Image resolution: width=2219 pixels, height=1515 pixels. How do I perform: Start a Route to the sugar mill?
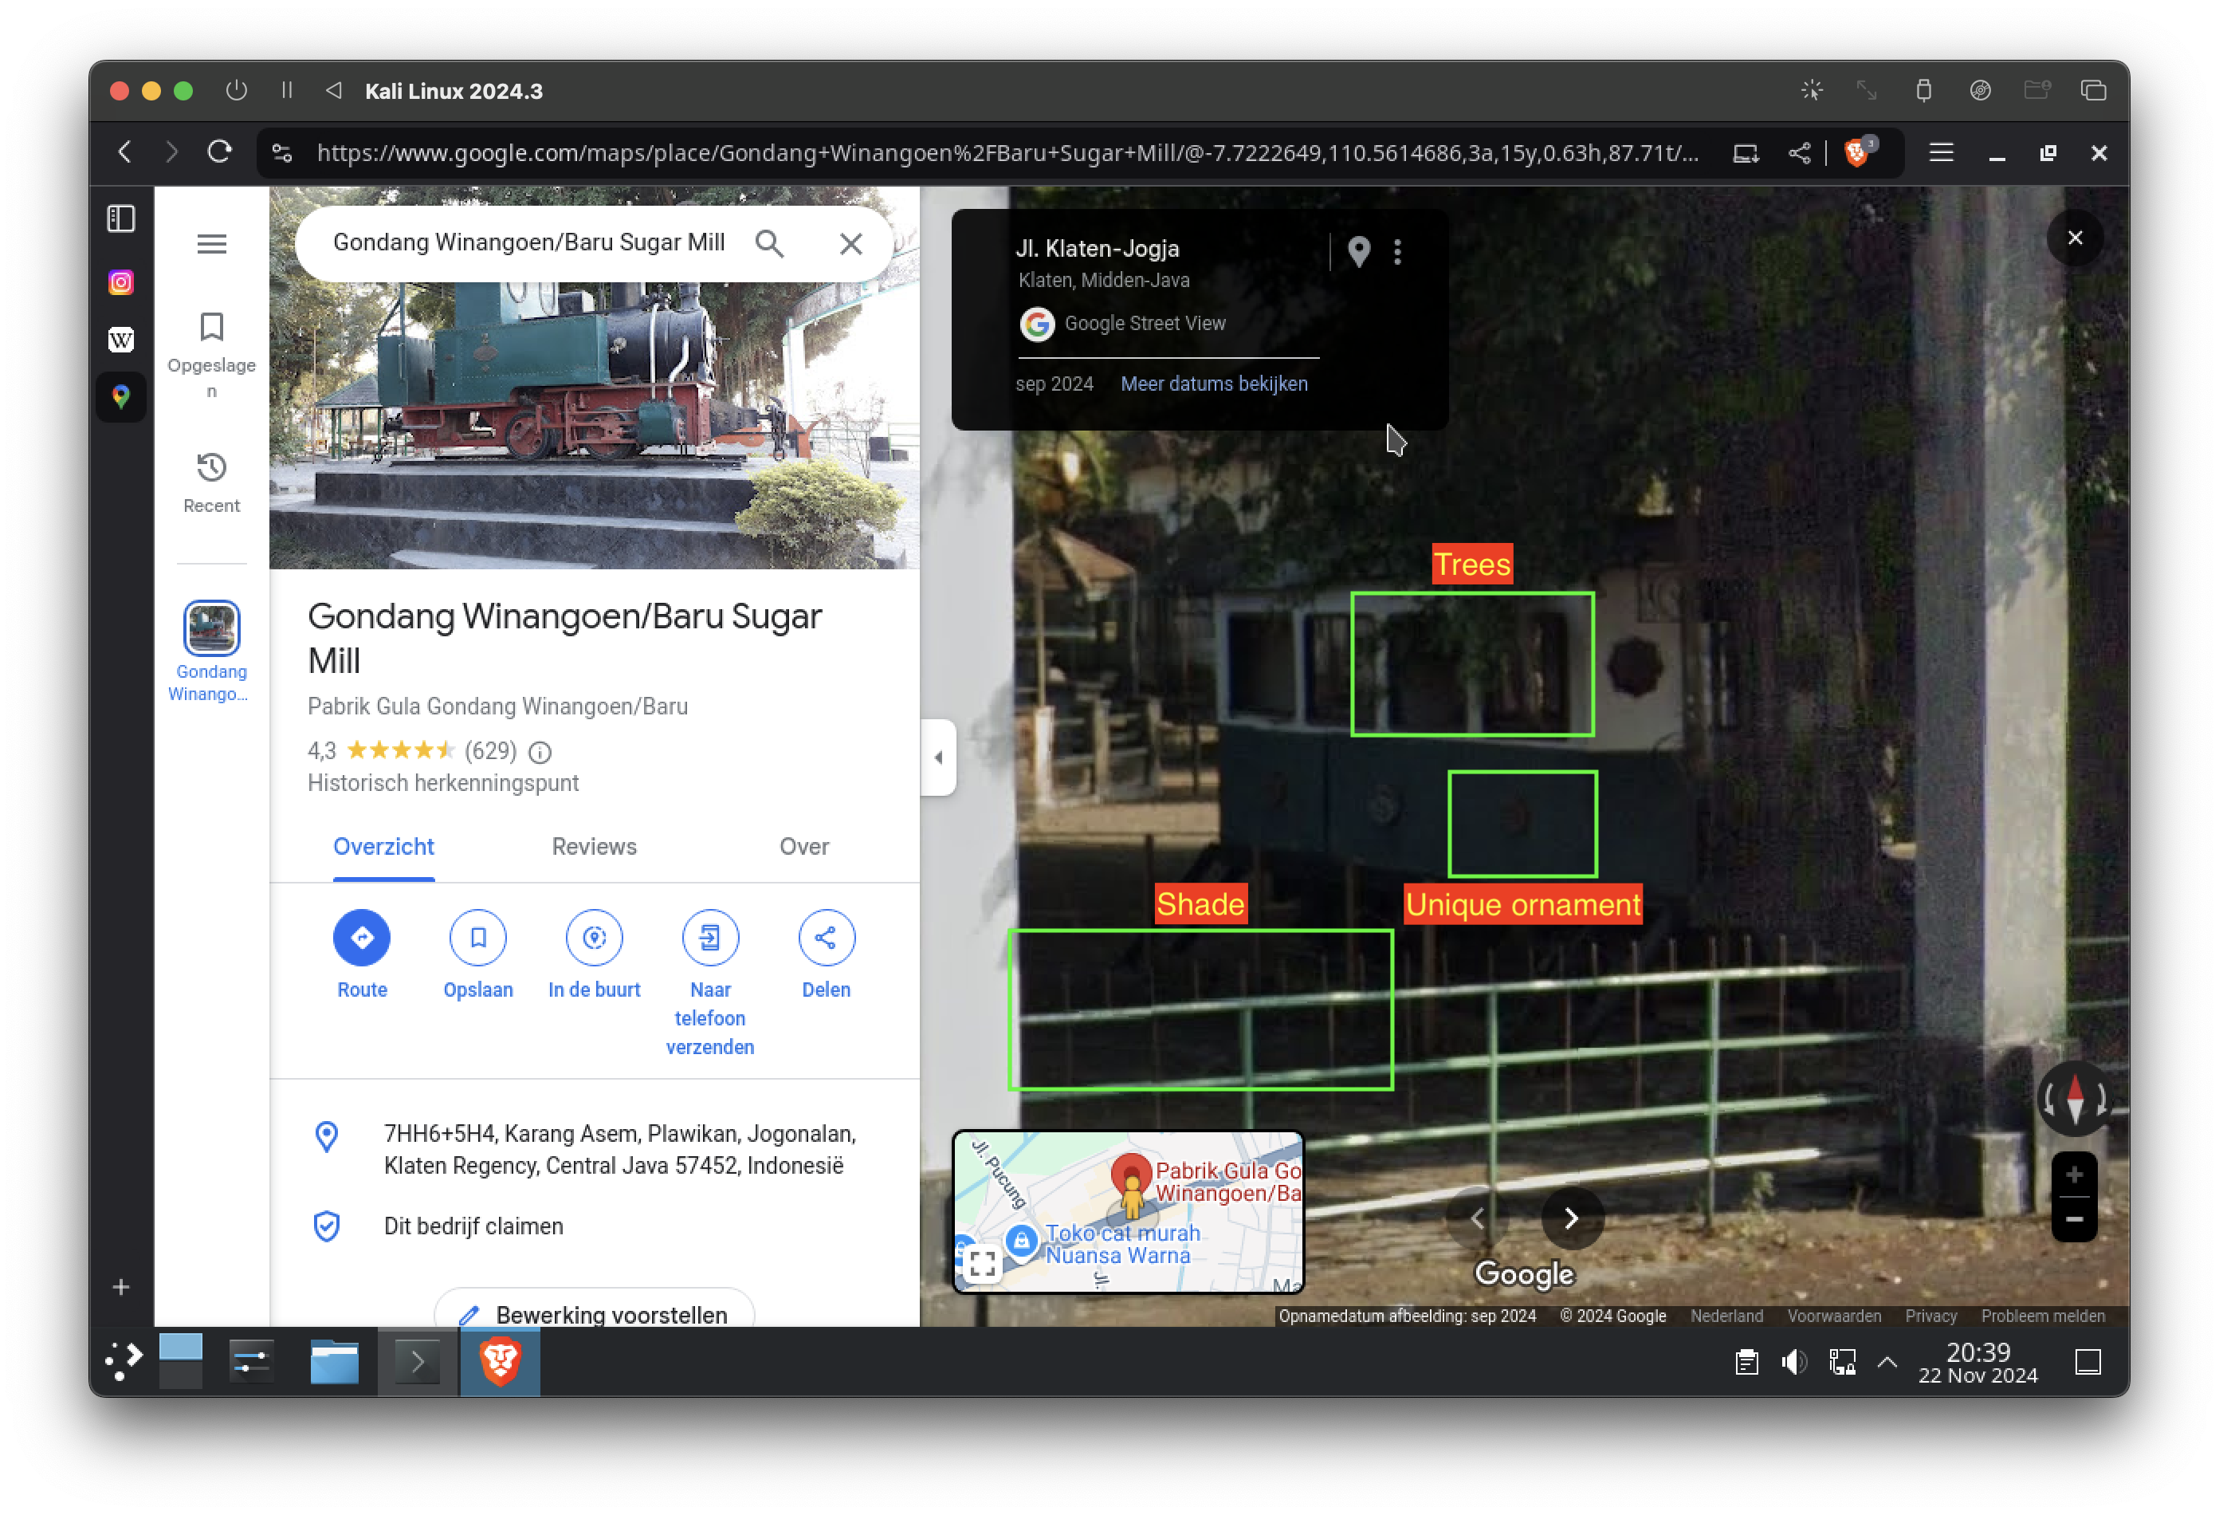pos(362,954)
